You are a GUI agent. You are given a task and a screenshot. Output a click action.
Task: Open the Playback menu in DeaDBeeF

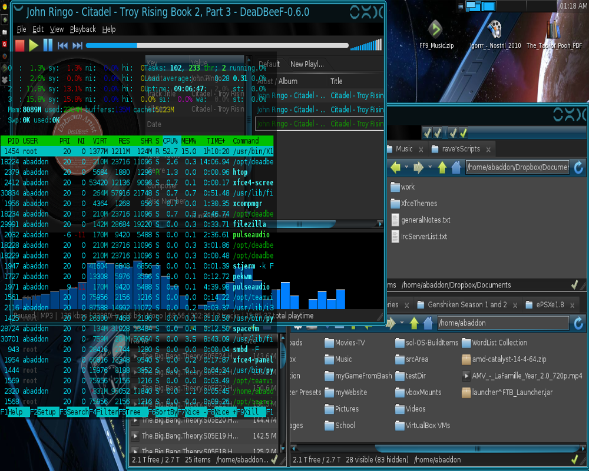[x=82, y=29]
